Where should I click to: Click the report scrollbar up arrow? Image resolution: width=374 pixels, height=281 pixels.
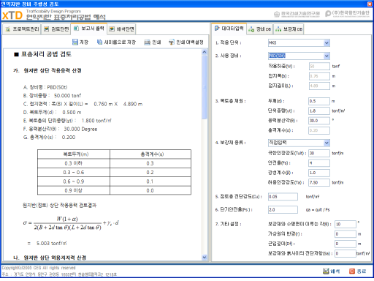(x=205, y=52)
